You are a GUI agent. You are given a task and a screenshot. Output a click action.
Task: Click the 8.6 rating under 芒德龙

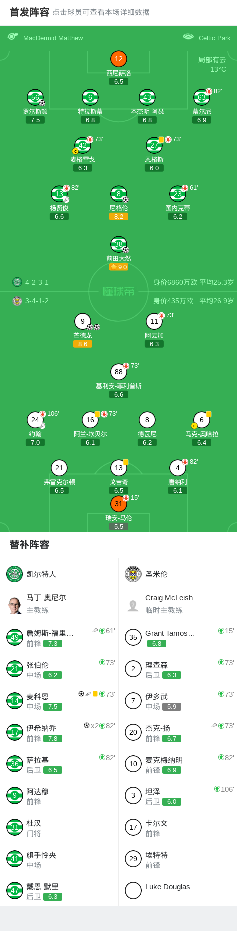[83, 344]
